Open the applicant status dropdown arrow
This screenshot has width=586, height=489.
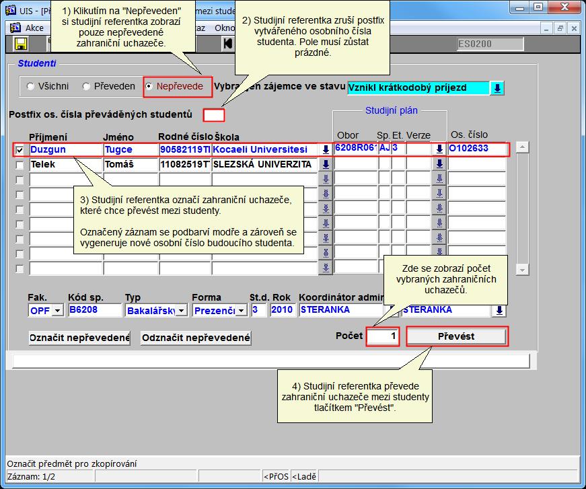(497, 88)
